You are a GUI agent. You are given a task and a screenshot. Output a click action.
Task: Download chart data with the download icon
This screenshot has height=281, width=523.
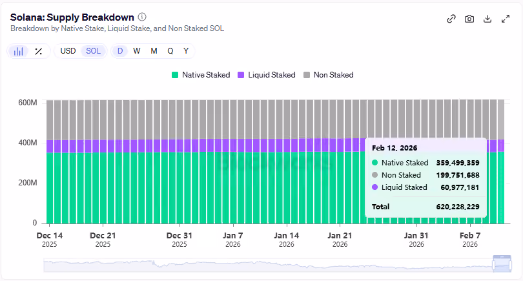click(487, 19)
